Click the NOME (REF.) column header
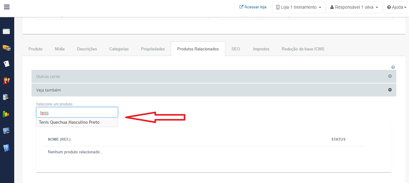409x183 pixels. tap(59, 139)
